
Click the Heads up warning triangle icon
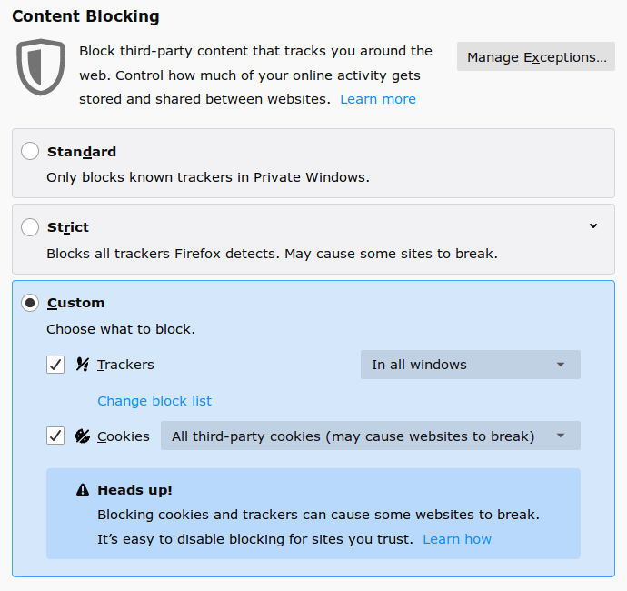click(x=83, y=490)
